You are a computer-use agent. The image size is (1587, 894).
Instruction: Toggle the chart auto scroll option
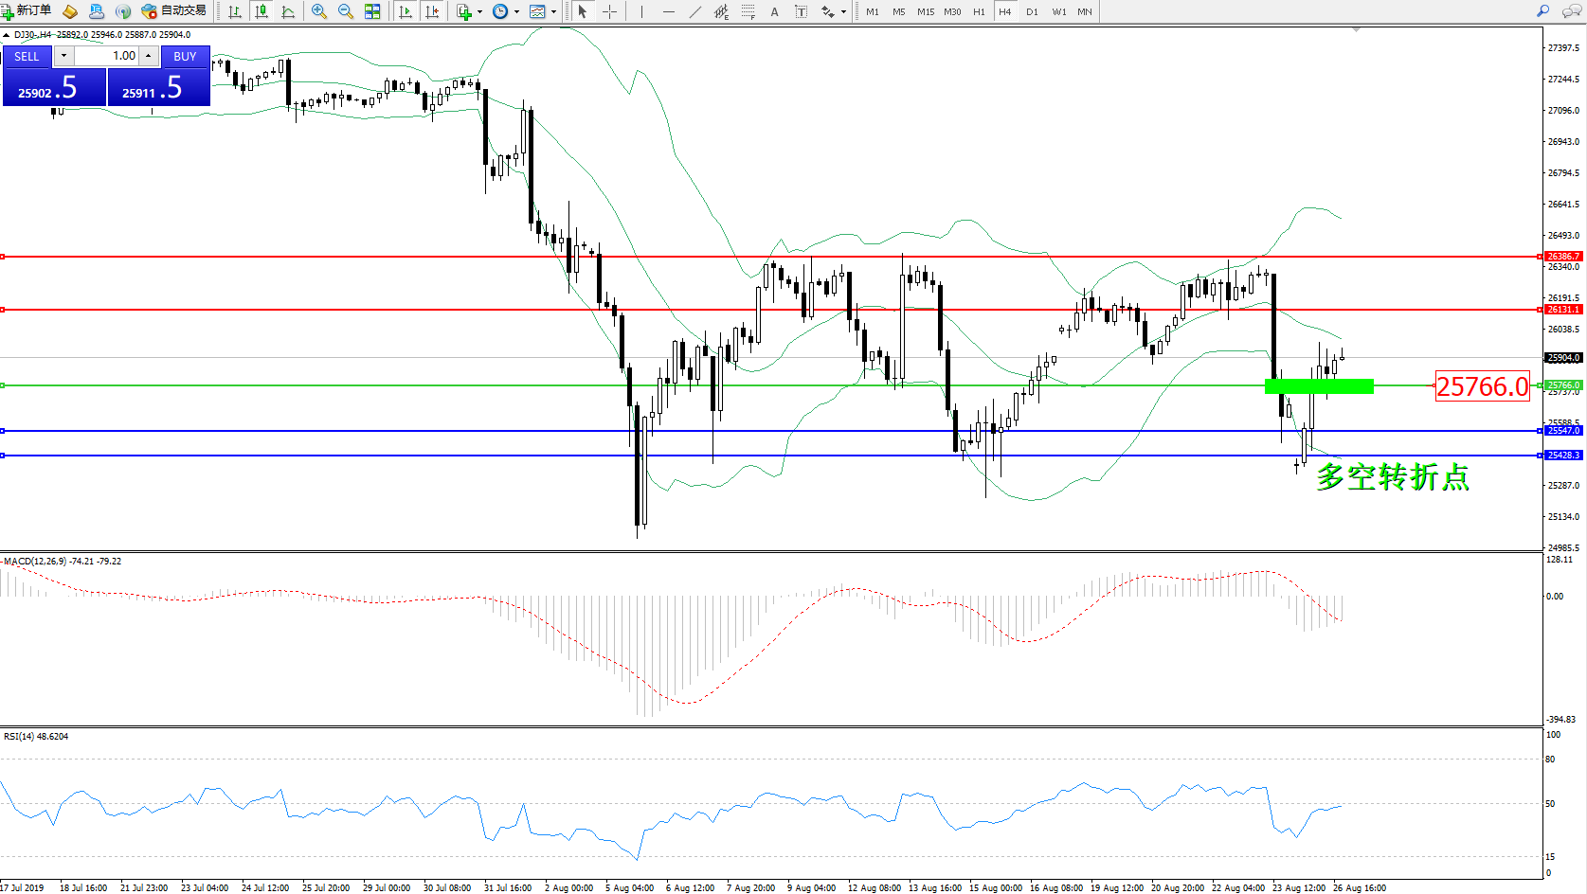click(x=406, y=11)
